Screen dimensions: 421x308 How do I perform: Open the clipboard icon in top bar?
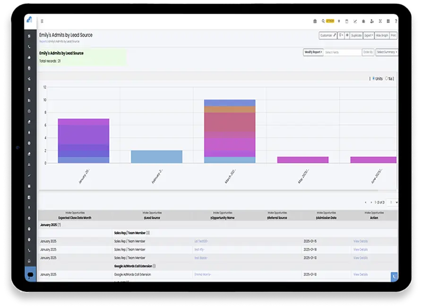coord(315,21)
